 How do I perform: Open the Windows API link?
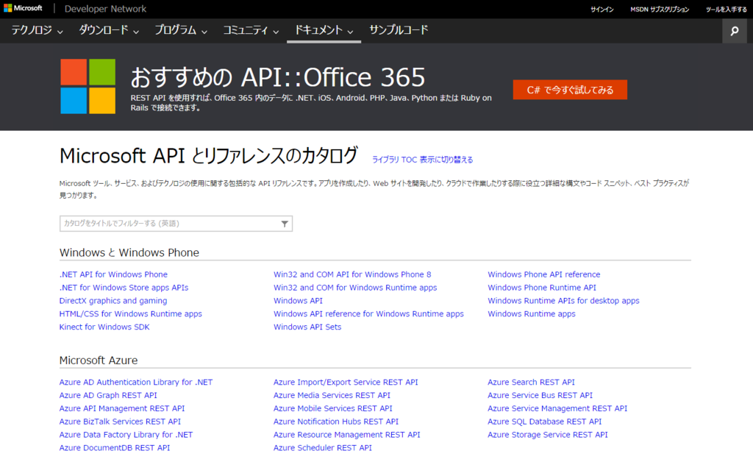click(298, 301)
